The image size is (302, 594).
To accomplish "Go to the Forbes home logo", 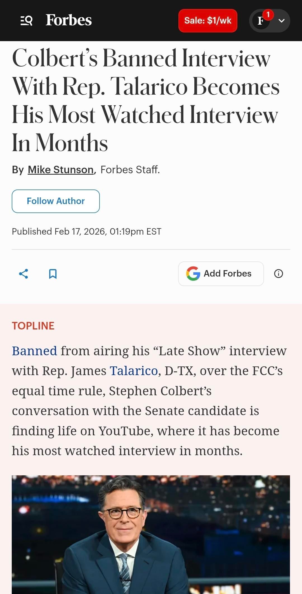I will (x=69, y=20).
